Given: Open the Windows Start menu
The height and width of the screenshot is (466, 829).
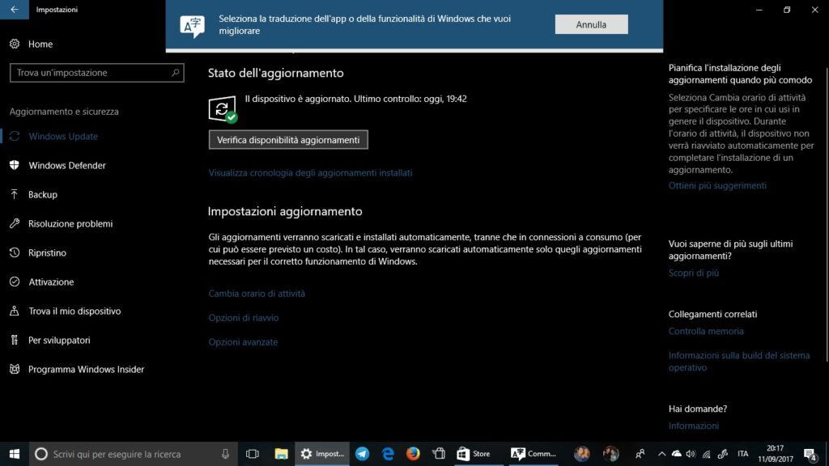Looking at the screenshot, I should click(x=15, y=454).
